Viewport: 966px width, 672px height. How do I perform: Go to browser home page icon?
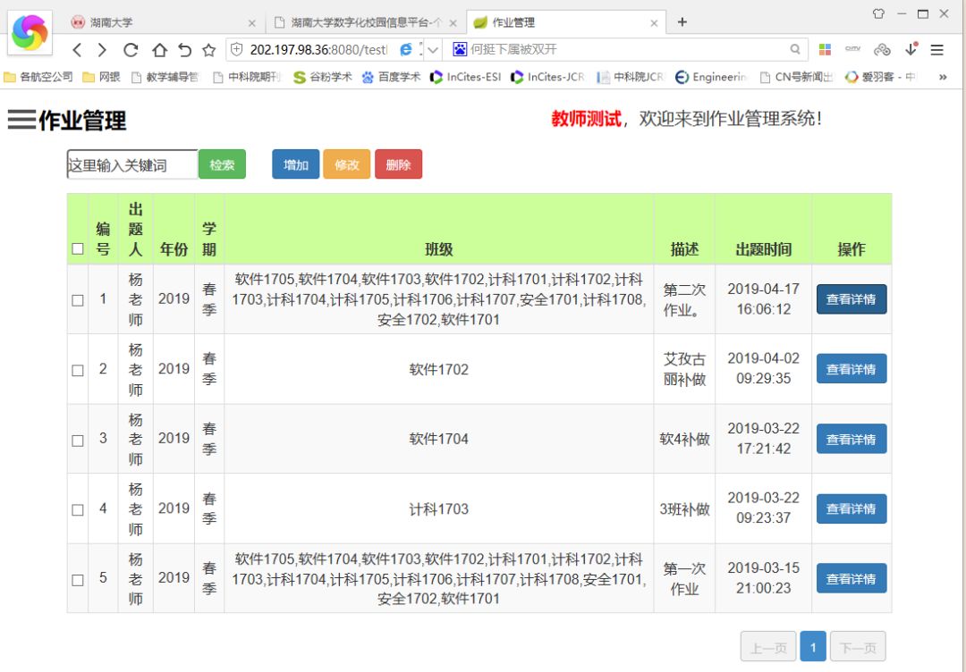[x=158, y=50]
